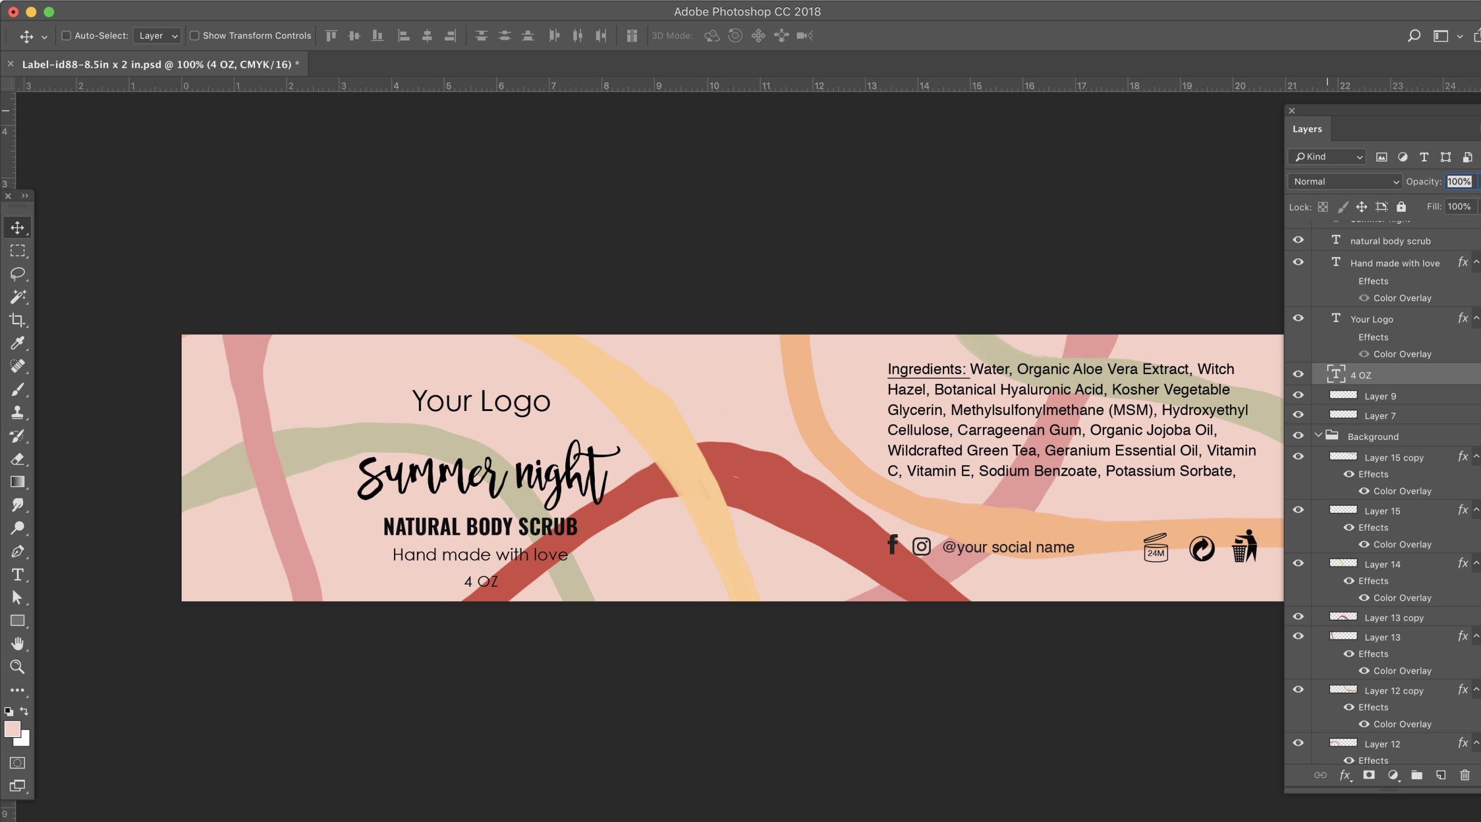Open the Auto-Select Layer dropdown
This screenshot has height=822, width=1481.
(x=157, y=36)
